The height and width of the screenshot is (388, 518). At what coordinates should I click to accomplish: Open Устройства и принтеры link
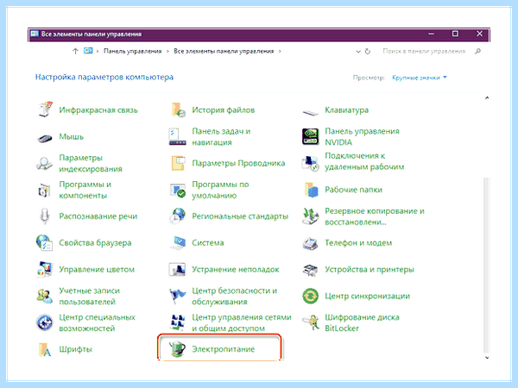click(x=370, y=269)
